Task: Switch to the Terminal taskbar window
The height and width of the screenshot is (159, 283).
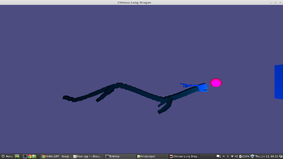Action: (120, 156)
